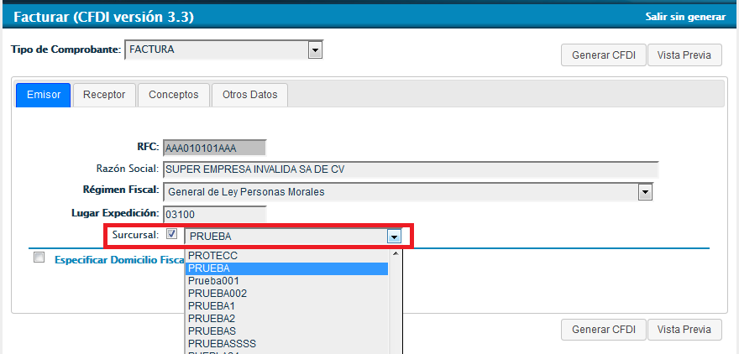Collapse the Sucursal dropdown arrow

[x=394, y=237]
